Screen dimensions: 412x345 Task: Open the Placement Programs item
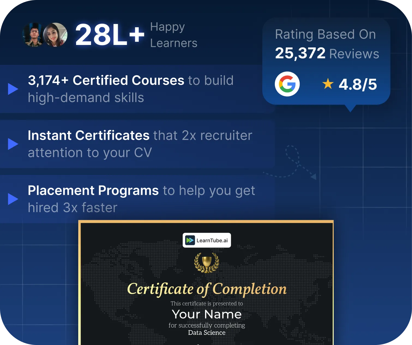coord(141,199)
